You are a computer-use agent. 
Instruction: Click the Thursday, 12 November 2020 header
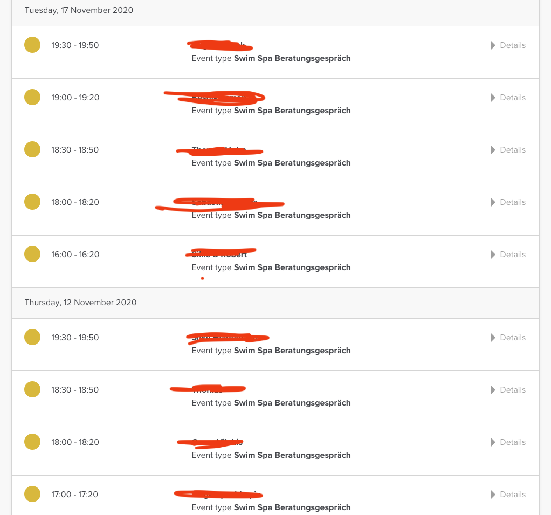tap(80, 303)
